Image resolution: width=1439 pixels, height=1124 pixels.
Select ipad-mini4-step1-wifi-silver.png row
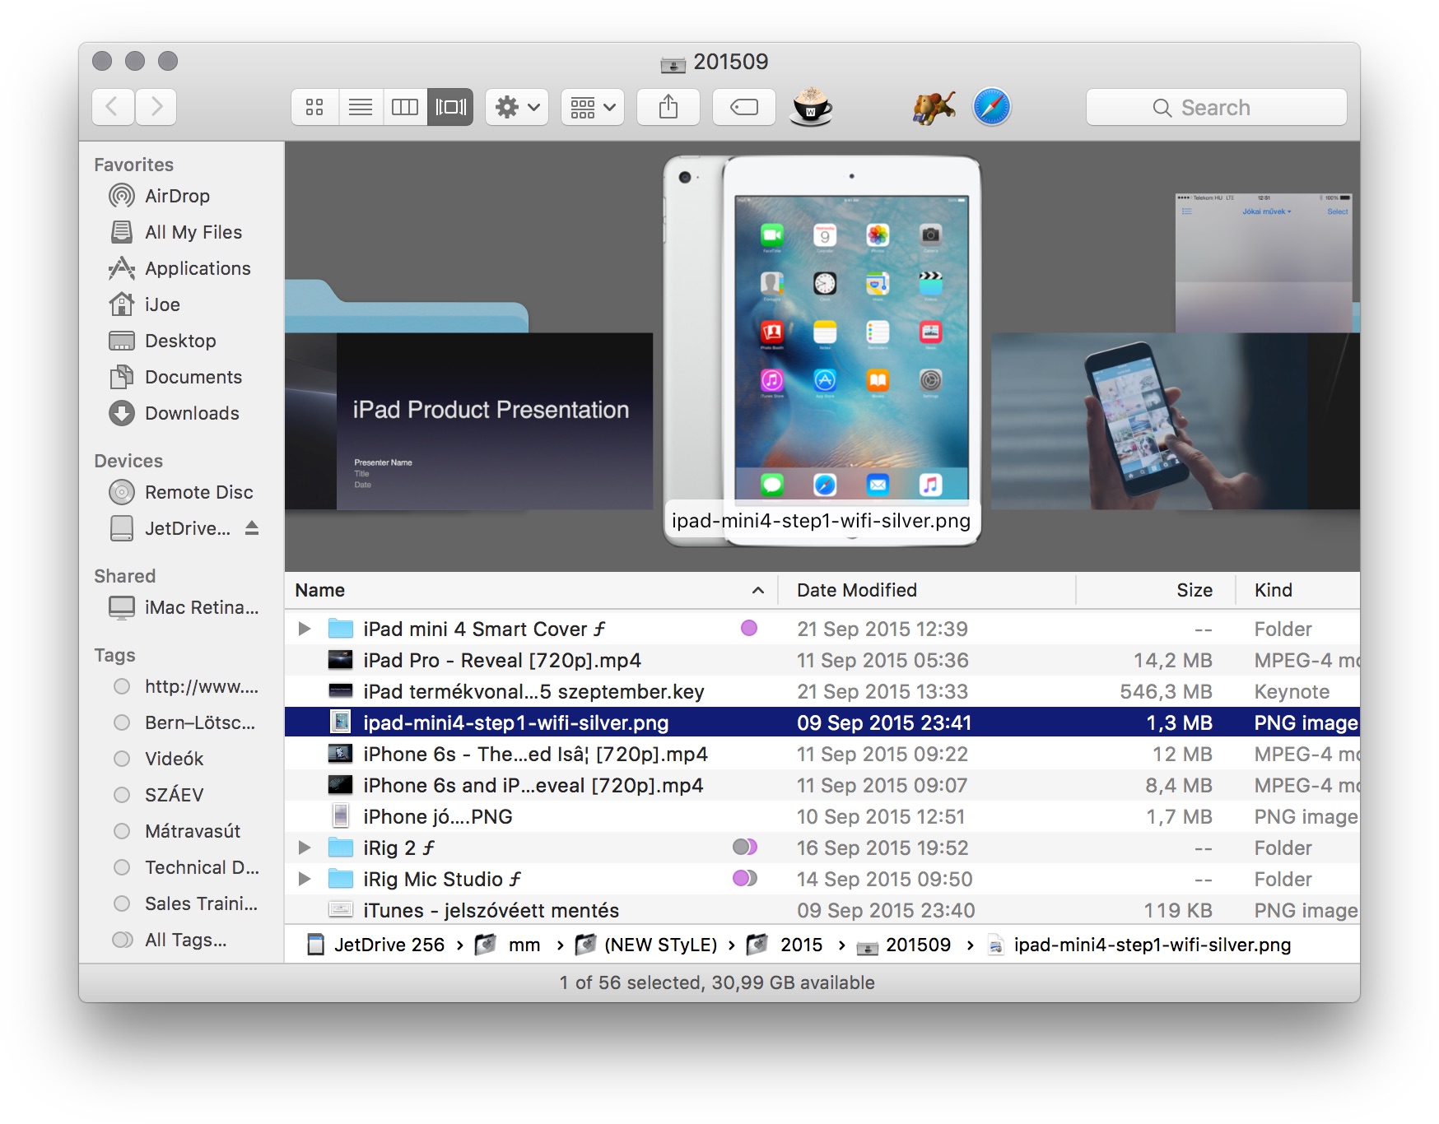(822, 722)
